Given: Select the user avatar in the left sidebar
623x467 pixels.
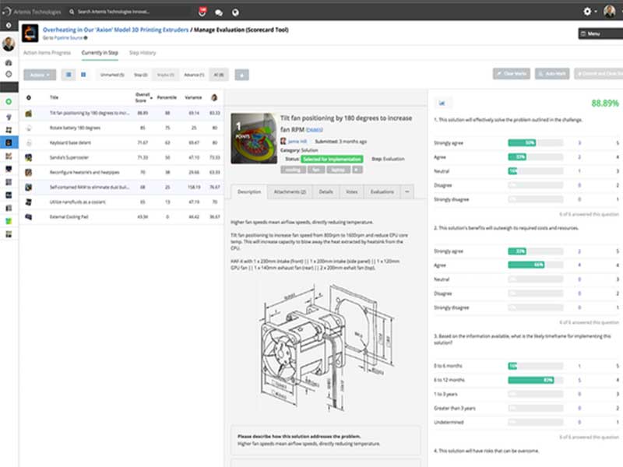Looking at the screenshot, I should coord(9,43).
